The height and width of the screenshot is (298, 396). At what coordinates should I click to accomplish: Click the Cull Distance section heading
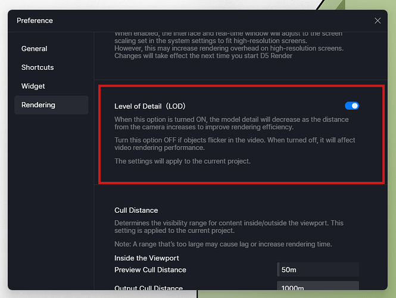(136, 210)
